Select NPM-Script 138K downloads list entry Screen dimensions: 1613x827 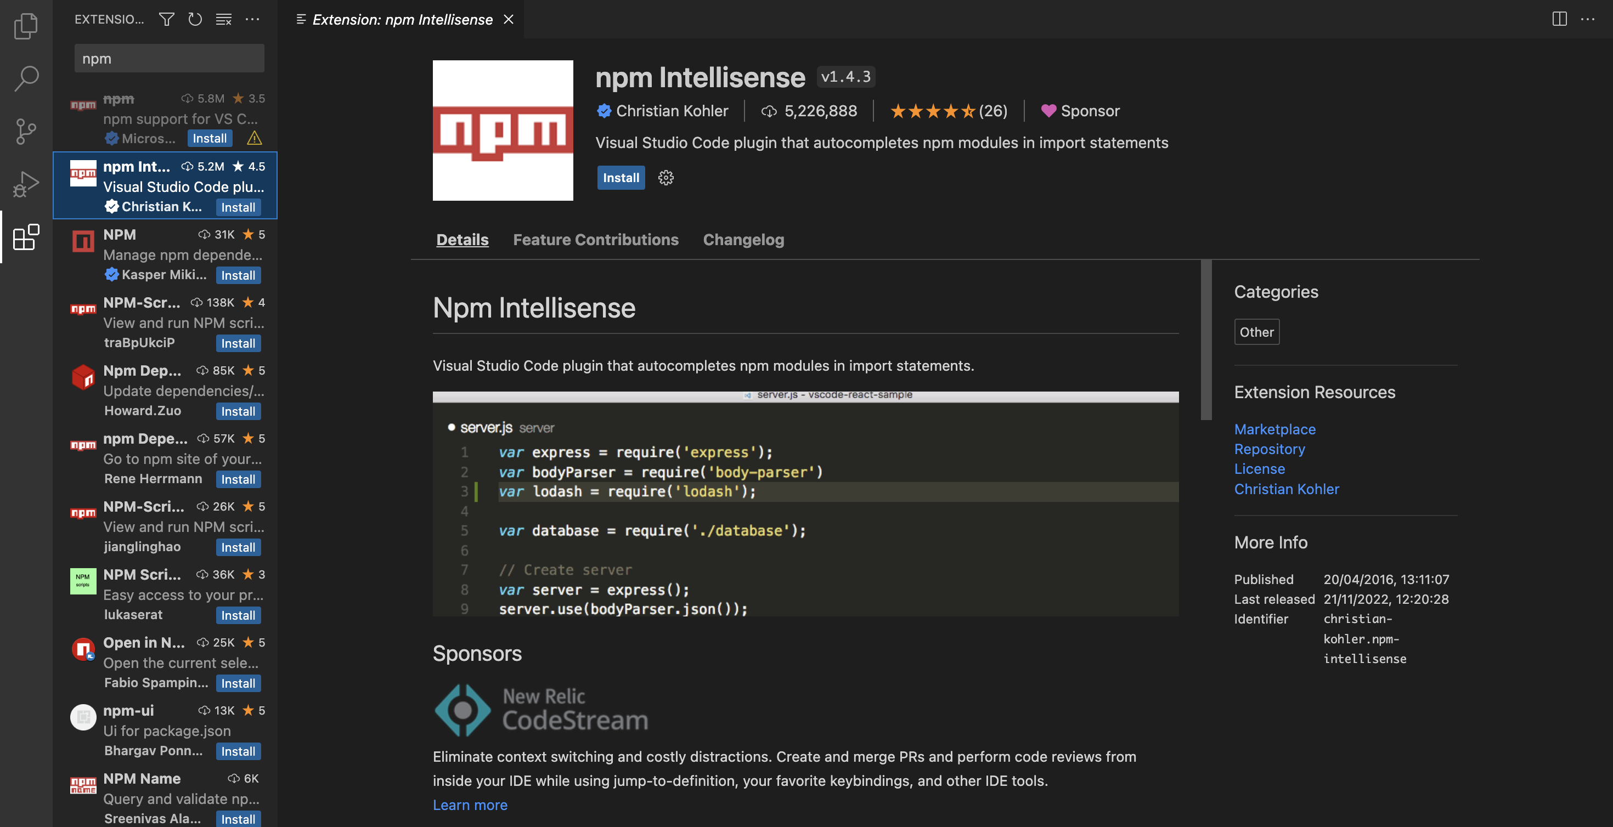pyautogui.click(x=165, y=322)
